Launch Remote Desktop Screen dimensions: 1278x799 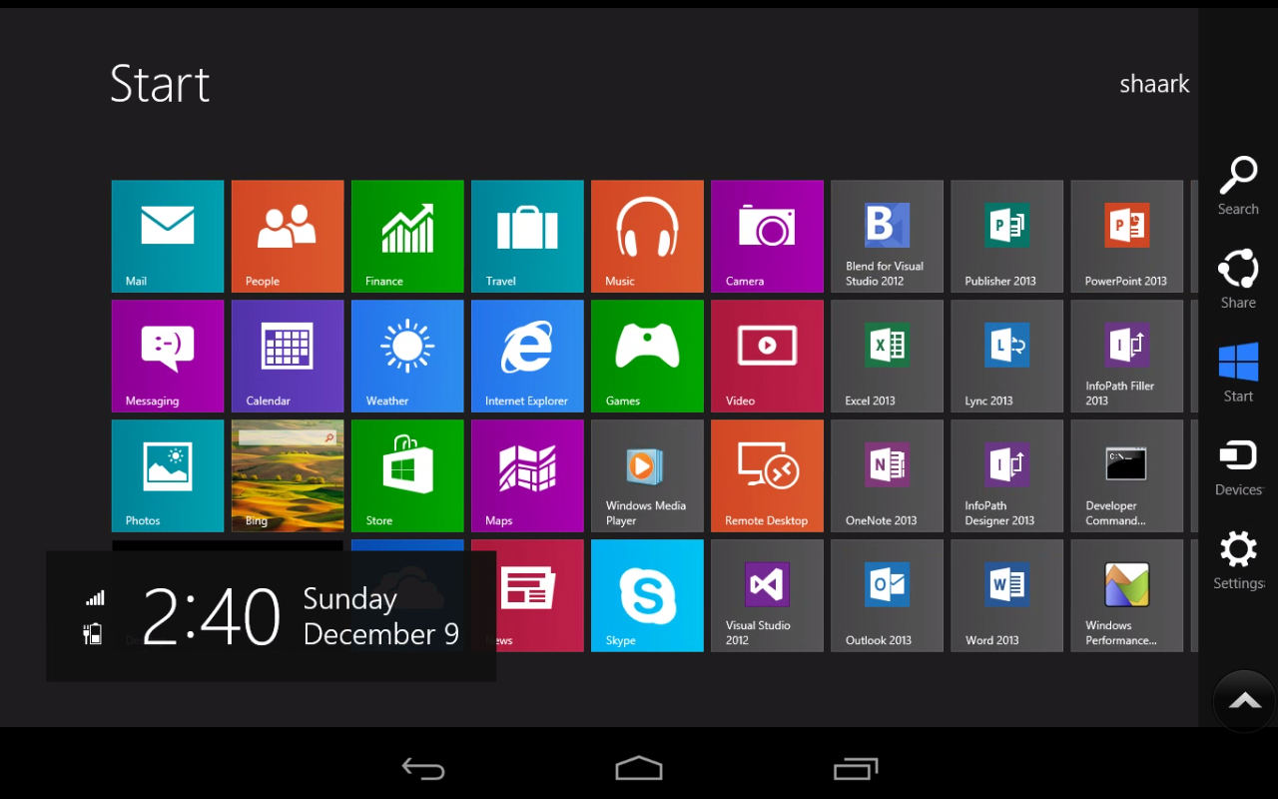(x=767, y=475)
